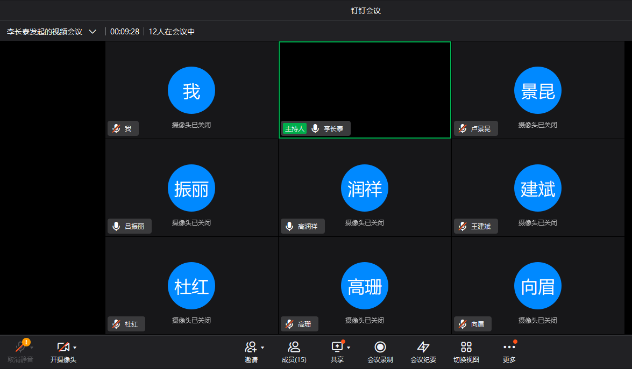The height and width of the screenshot is (369, 632).
Task: Start screen sharing with 共享 icon
Action: [337, 347]
